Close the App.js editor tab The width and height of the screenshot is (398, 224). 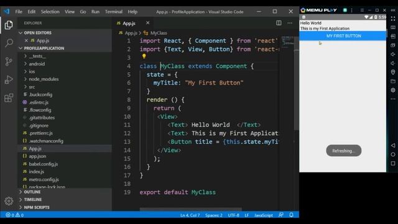[x=148, y=23]
